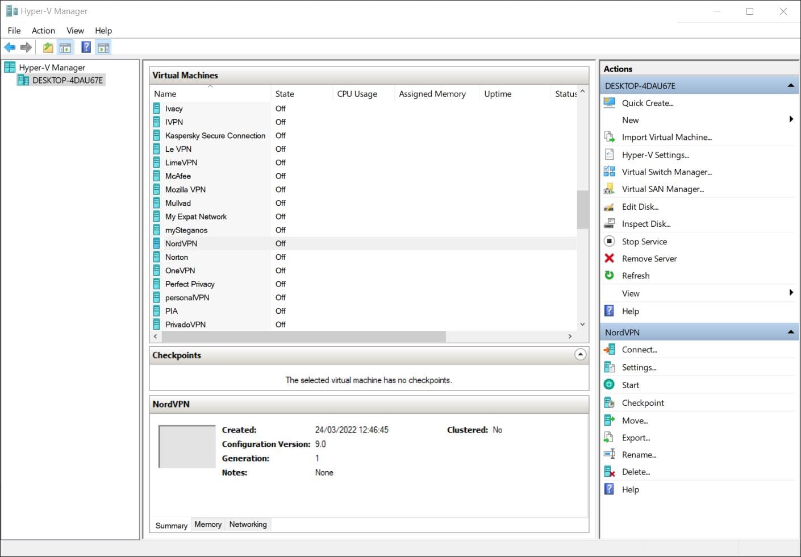Click the green Refresh icon
Screen dimensions: 801x557
[610, 276]
